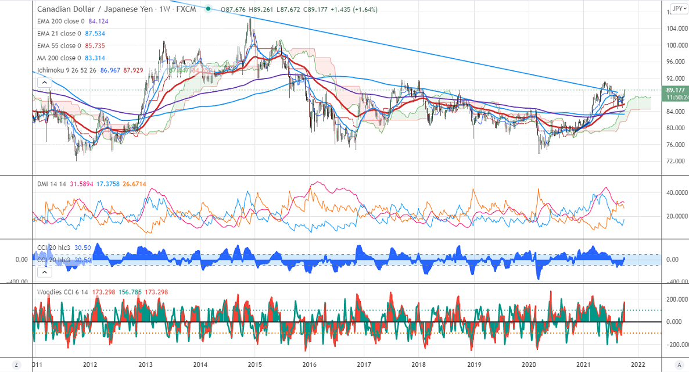
Task: Click the low price L87.672
Action: 288,9
